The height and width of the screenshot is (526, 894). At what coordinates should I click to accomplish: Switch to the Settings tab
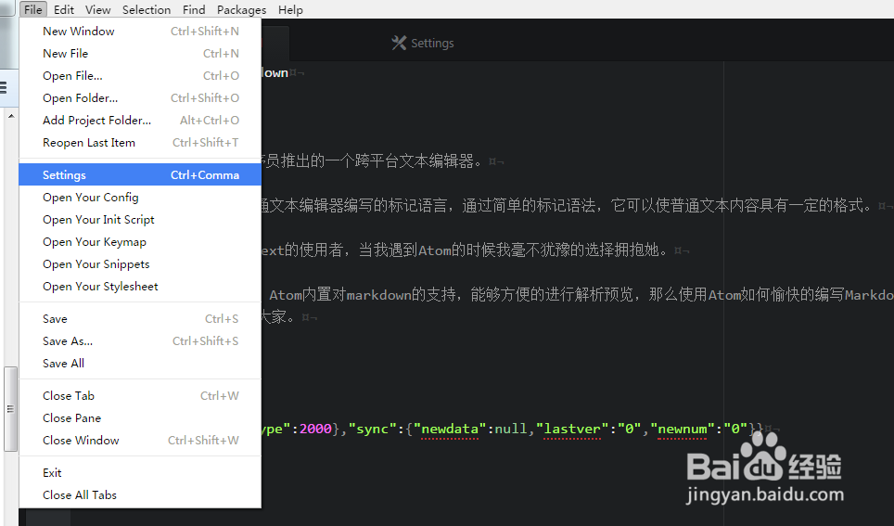[423, 44]
